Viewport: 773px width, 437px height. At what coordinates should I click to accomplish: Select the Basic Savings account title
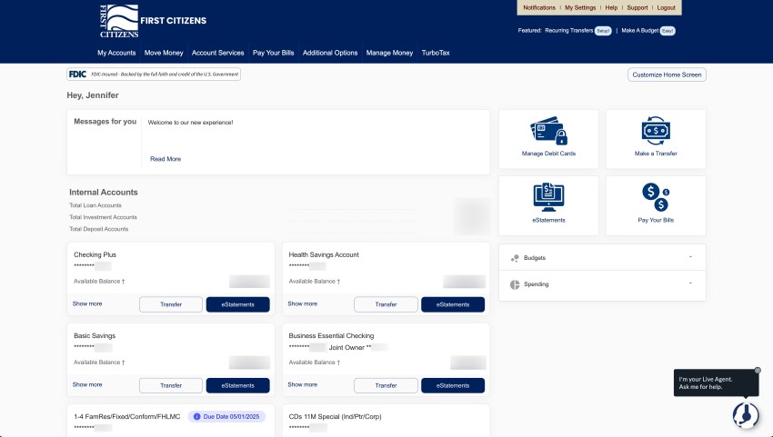click(95, 335)
